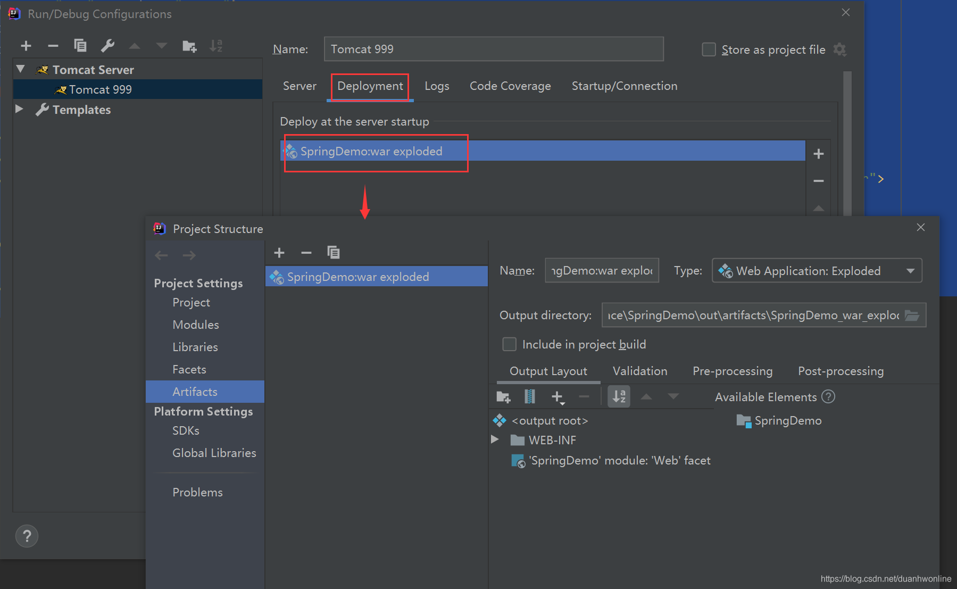Add new run configuration with plus icon
The image size is (957, 589).
click(x=26, y=46)
